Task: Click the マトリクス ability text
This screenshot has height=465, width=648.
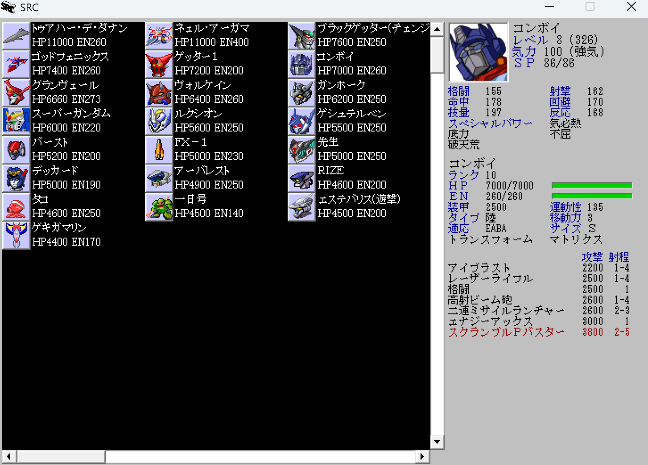Action: click(576, 239)
